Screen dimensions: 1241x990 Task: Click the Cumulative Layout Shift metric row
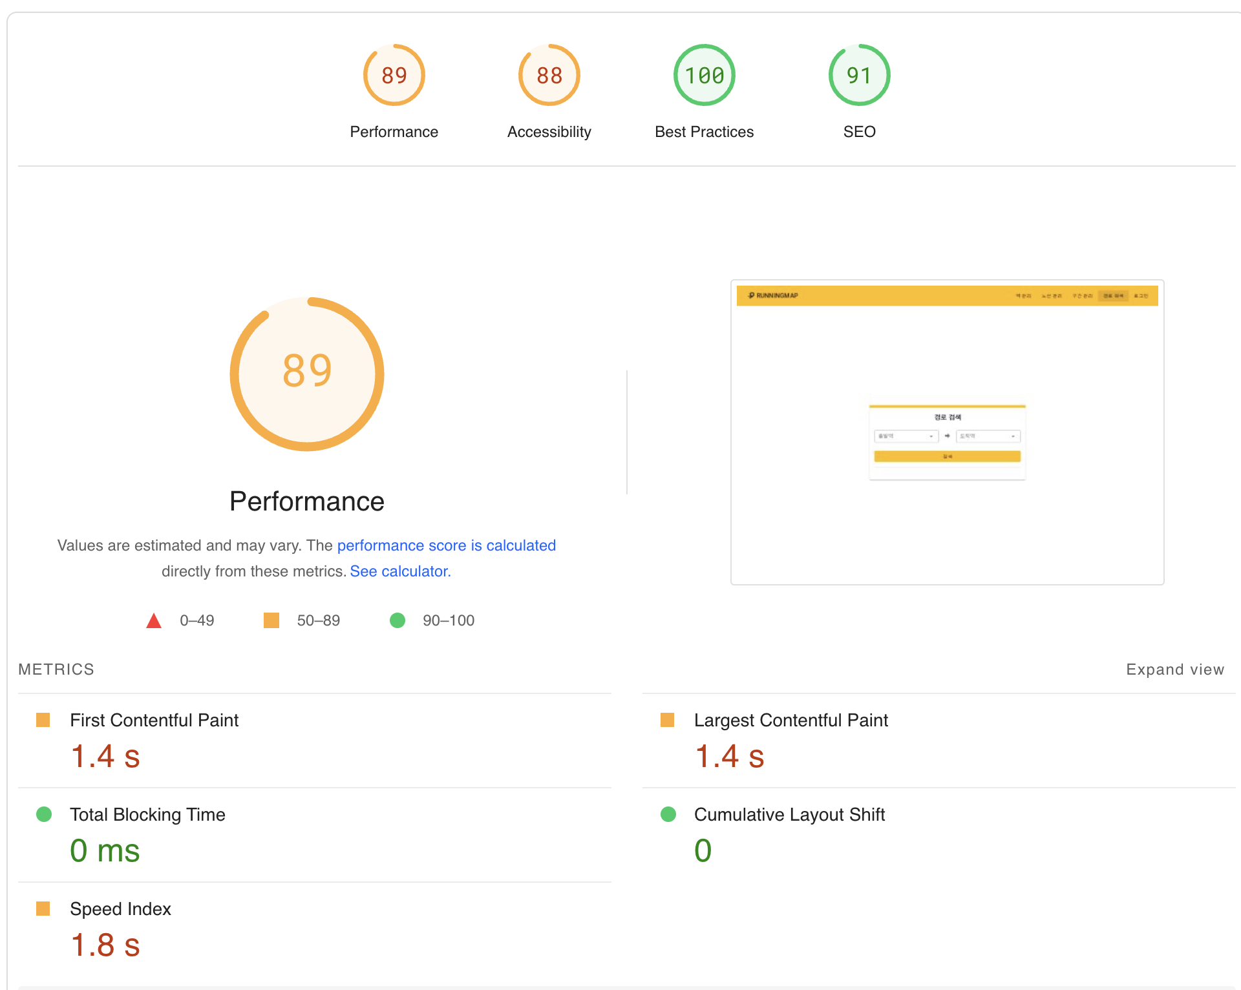click(789, 814)
